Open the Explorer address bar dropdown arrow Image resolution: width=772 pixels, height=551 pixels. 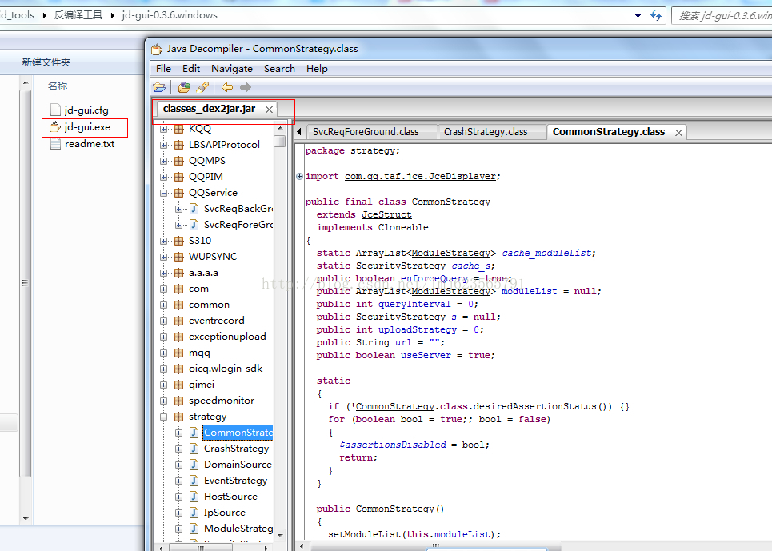[638, 16]
